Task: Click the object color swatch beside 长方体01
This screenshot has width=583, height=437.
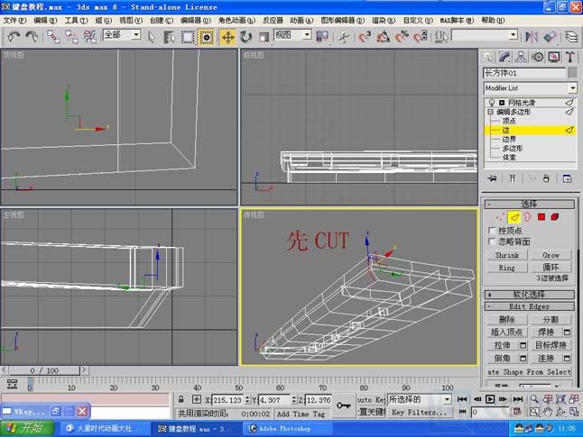Action: click(x=572, y=72)
